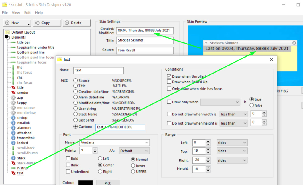Open the File menu
The image size is (303, 185).
5,12
